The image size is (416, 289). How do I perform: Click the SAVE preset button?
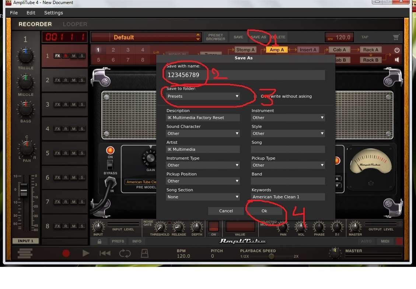point(238,37)
